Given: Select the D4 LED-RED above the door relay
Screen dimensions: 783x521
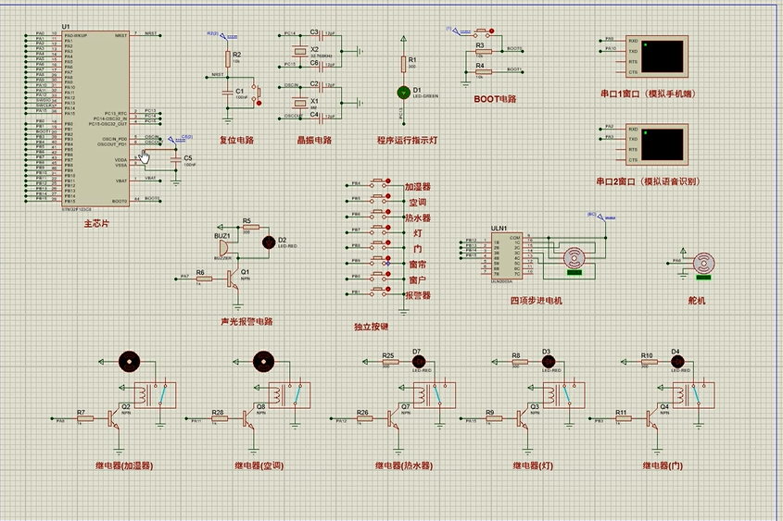Looking at the screenshot, I should pyautogui.click(x=677, y=362).
